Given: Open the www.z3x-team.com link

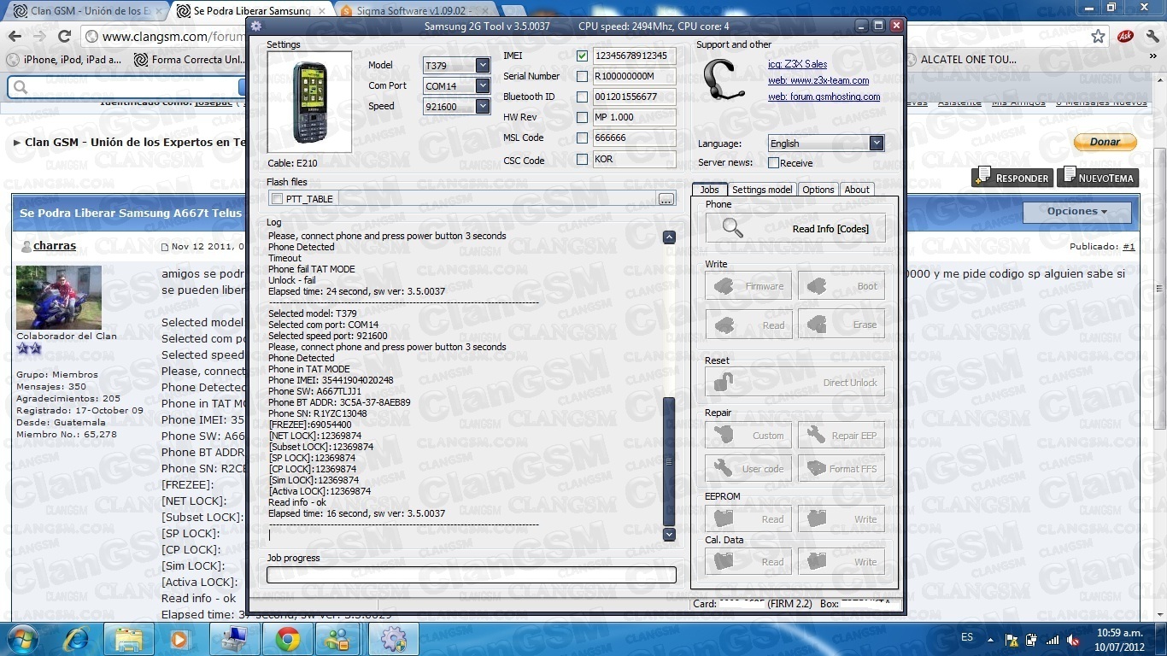Looking at the screenshot, I should [818, 80].
